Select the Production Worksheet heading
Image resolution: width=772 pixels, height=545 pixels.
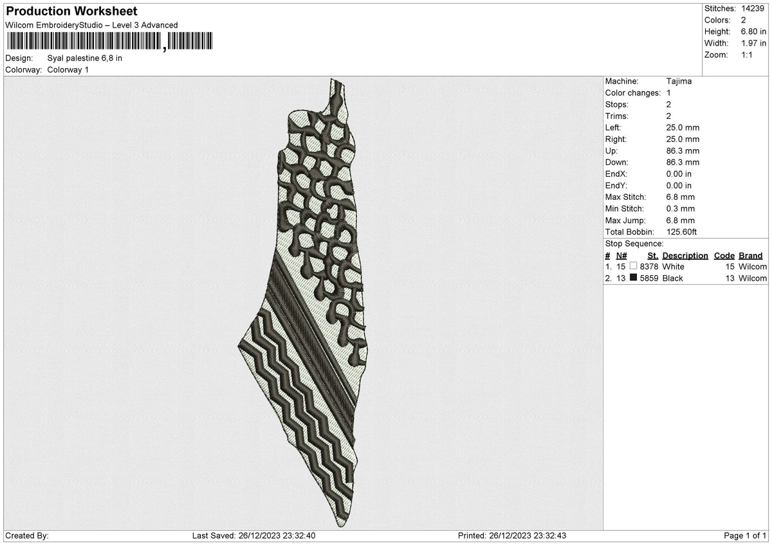71,12
